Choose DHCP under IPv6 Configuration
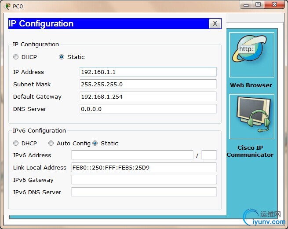This screenshot has height=229, width=288. click(16, 143)
